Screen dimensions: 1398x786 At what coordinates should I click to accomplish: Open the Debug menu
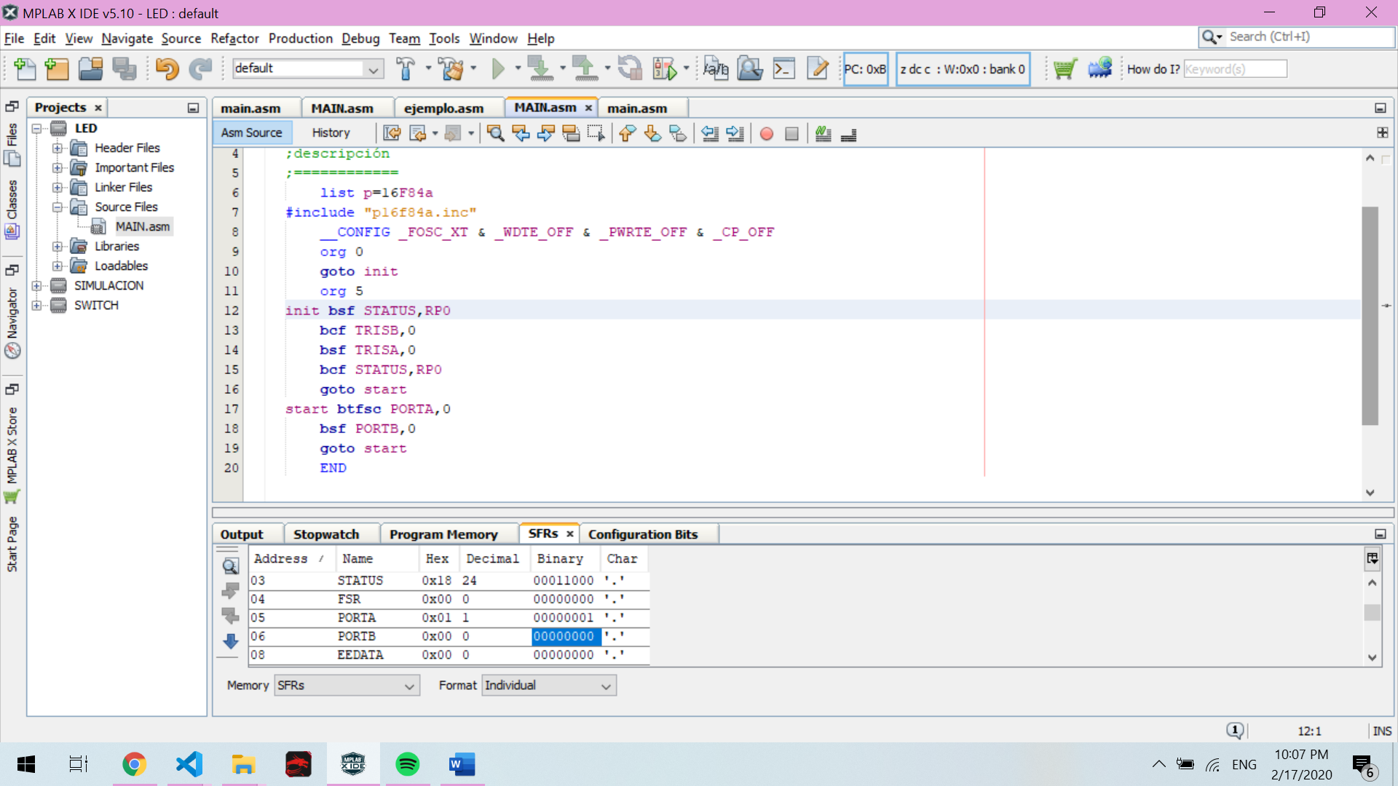(360, 39)
